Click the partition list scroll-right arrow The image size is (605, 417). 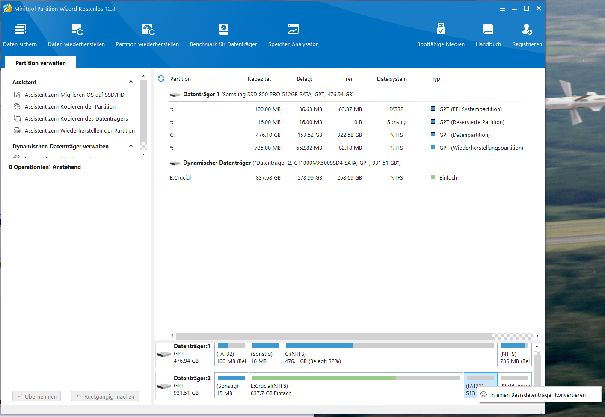pos(537,336)
